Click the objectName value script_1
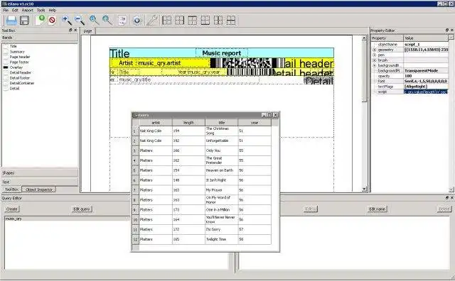This screenshot has height=281, width=455. tap(426, 45)
